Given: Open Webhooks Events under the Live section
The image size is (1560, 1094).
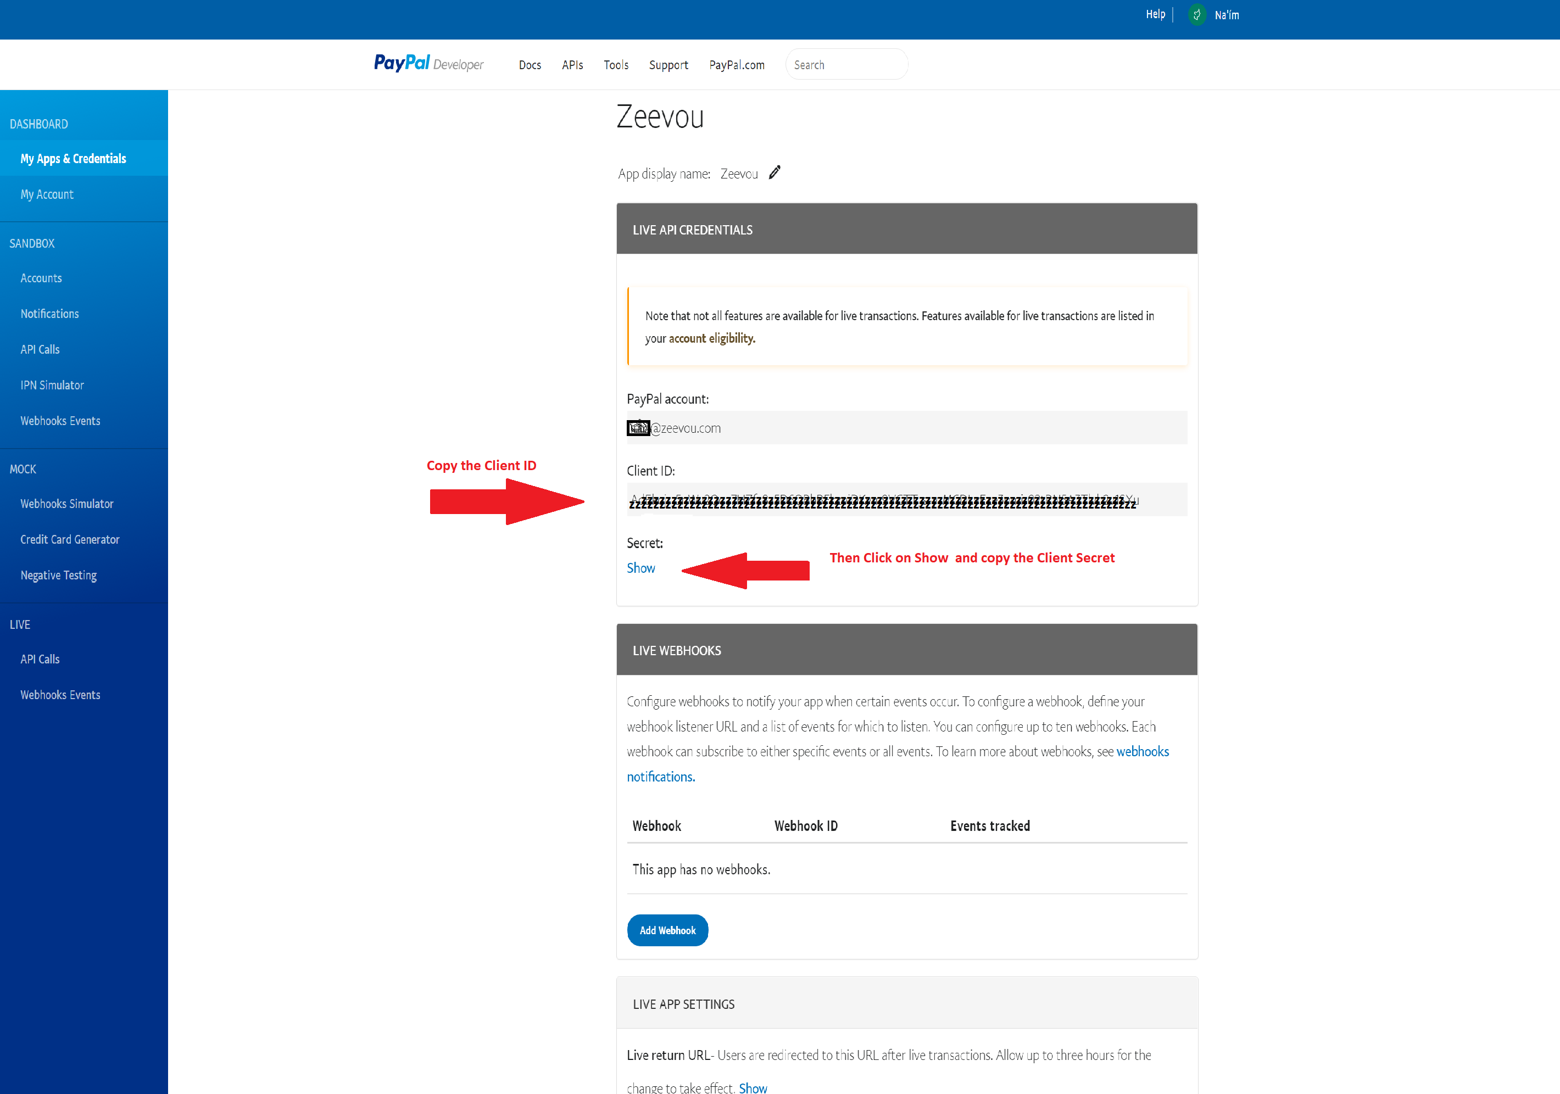Looking at the screenshot, I should (x=60, y=695).
